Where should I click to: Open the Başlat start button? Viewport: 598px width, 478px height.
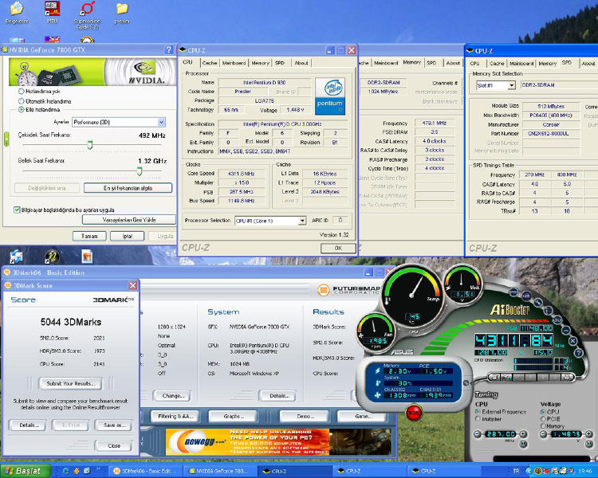[26, 471]
